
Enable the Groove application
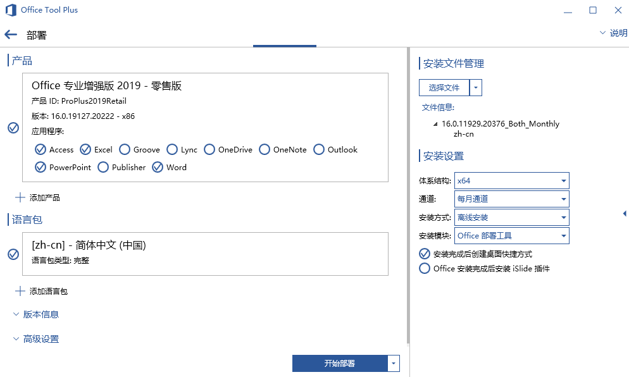(125, 149)
